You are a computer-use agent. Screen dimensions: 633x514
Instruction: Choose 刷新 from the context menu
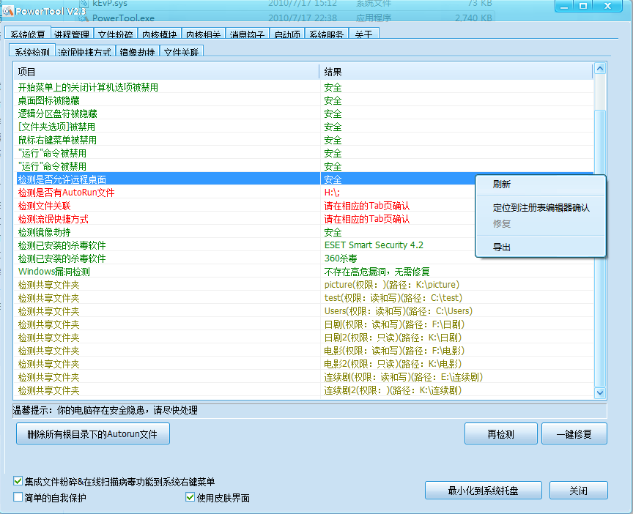[x=541, y=185]
